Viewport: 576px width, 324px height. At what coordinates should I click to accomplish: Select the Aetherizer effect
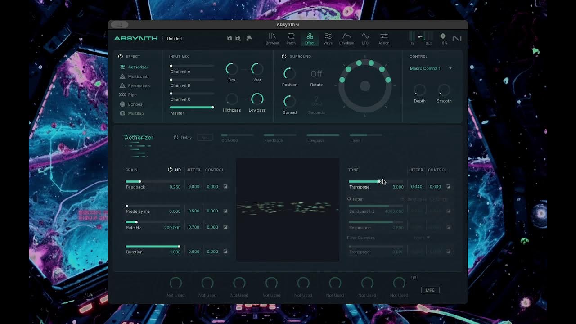point(134,67)
